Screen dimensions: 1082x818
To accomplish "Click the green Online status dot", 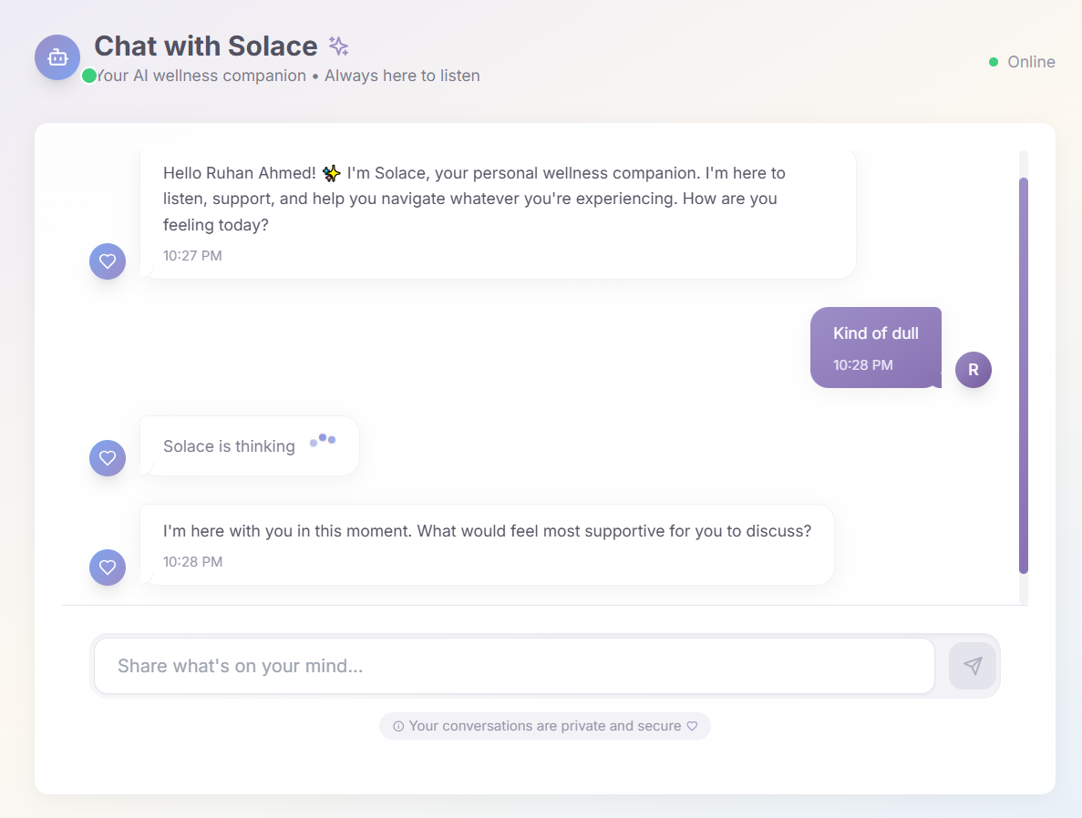I will [x=994, y=62].
